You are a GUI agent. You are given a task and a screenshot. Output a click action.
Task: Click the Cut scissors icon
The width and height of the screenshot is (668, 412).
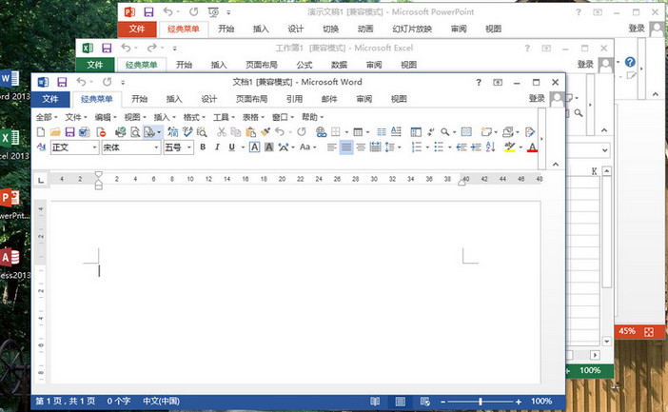coord(221,132)
